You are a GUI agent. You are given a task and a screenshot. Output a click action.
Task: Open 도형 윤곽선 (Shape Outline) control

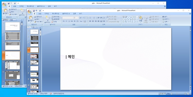click(155, 19)
